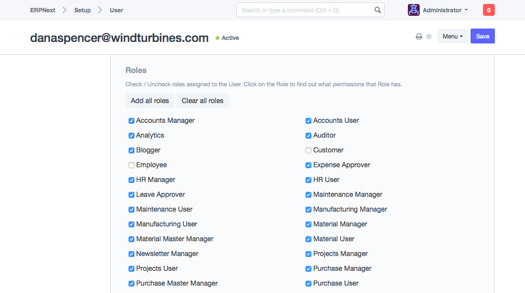Navigate to the Setup breadcrumb
Viewport: 525px width, 293px height.
tap(83, 10)
